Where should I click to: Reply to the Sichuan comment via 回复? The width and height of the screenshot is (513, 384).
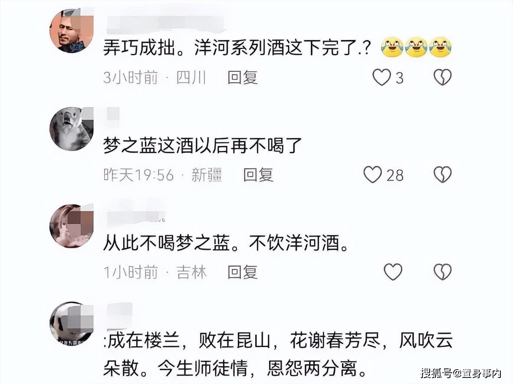(243, 78)
